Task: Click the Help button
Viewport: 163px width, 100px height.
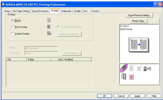Action: pos(154,96)
